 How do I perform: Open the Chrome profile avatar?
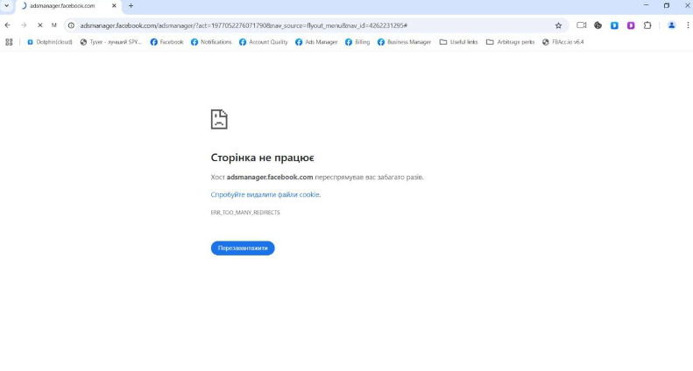(x=671, y=25)
